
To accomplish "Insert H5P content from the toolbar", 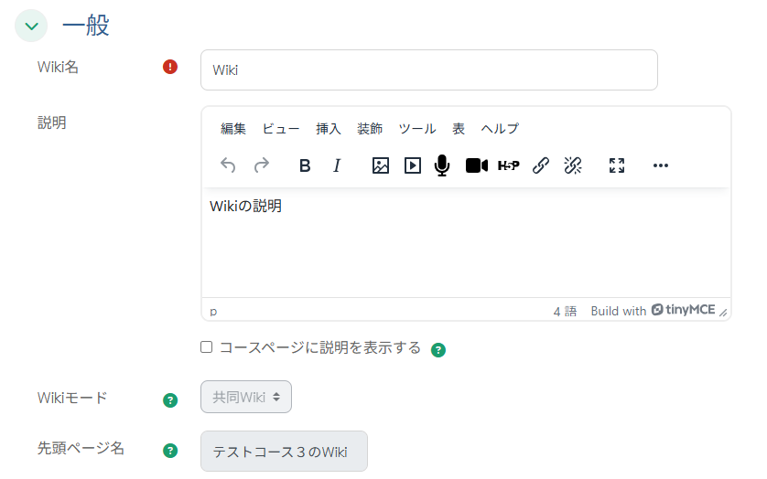I will tap(508, 165).
